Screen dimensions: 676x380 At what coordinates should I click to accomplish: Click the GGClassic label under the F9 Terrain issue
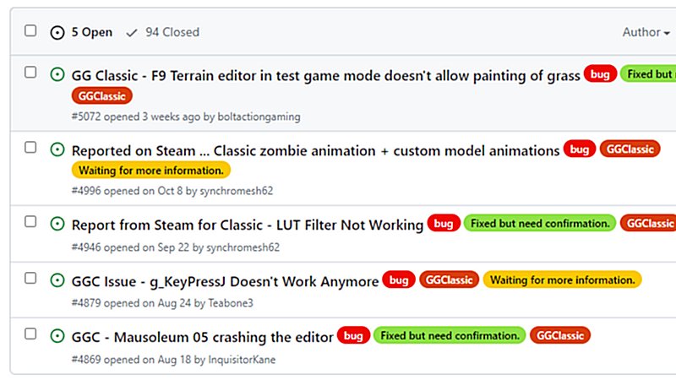[102, 96]
